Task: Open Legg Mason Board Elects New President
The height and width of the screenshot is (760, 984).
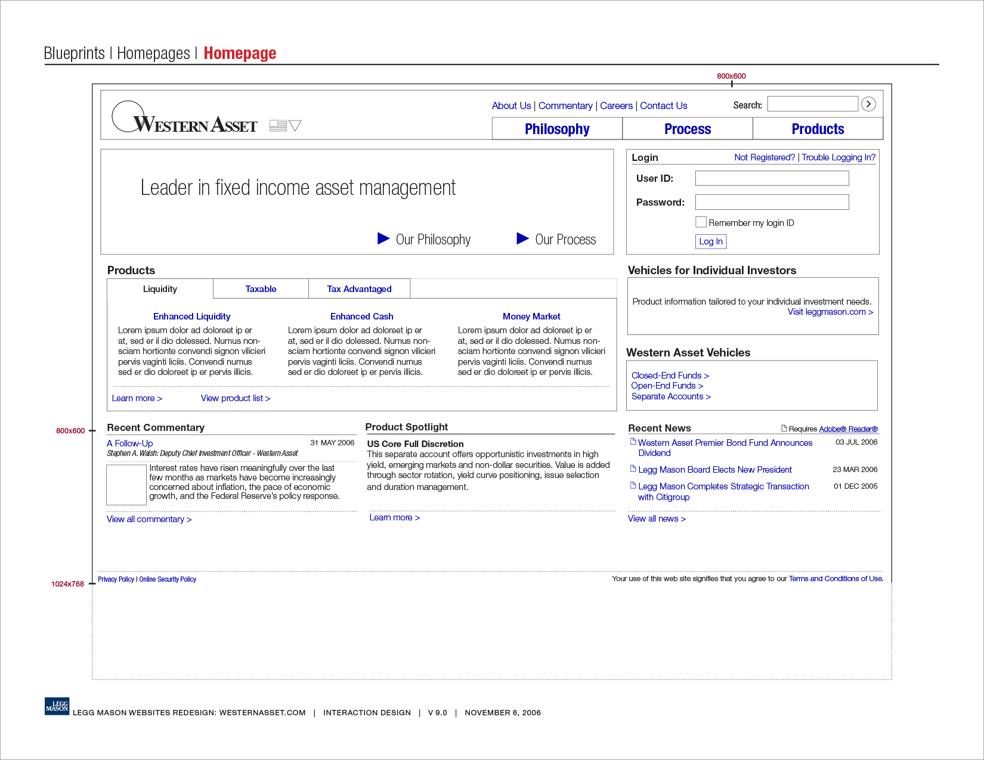Action: [x=715, y=470]
